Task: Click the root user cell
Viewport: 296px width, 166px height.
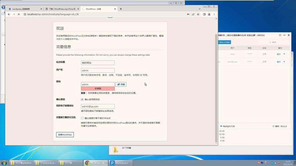Action: point(232,54)
